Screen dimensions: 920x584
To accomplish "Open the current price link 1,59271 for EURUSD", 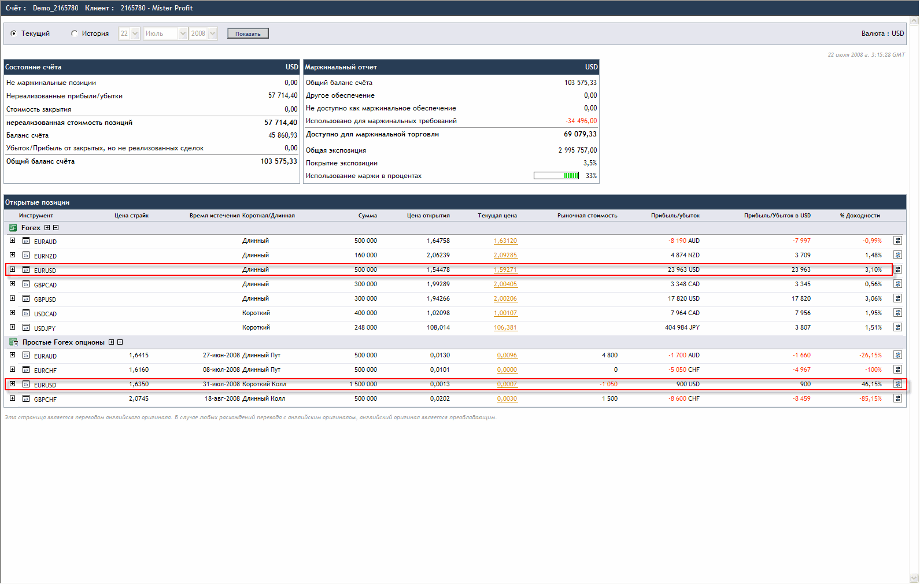I will (505, 270).
